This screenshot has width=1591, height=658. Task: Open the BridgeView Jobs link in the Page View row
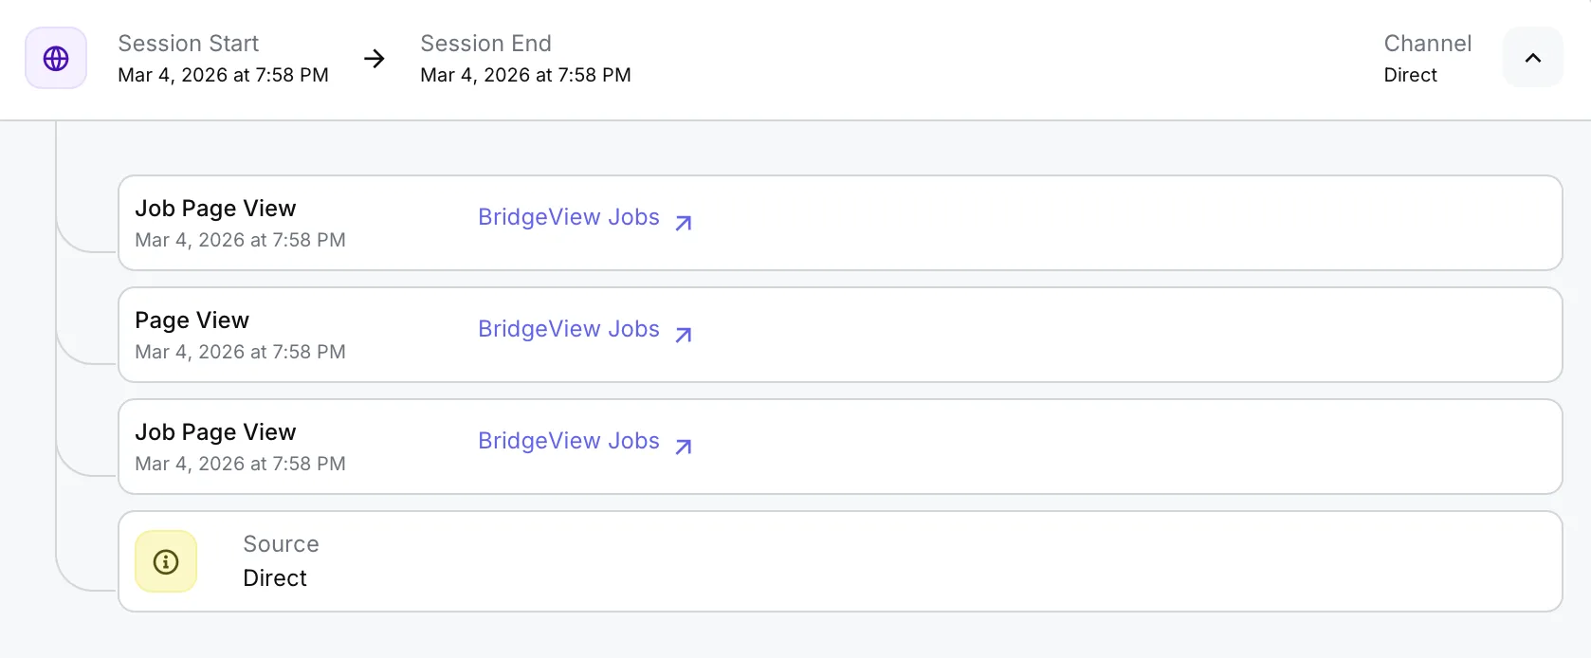click(x=568, y=329)
